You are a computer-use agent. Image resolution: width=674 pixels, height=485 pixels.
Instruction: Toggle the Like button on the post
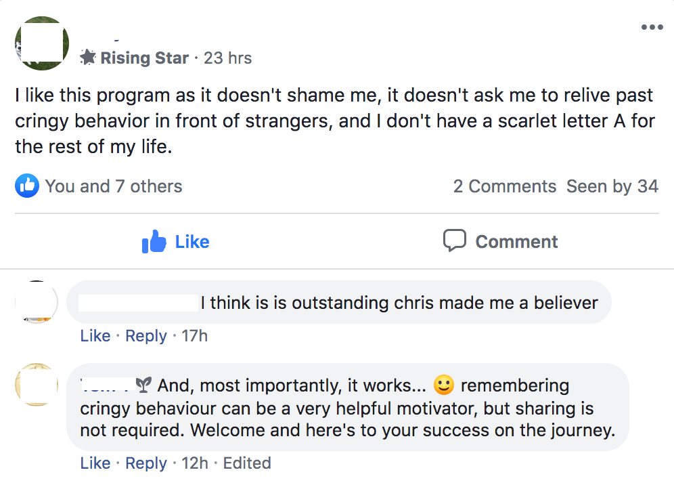click(175, 241)
